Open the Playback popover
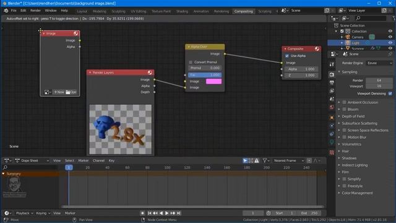Screen dimensions: 396x223 (24, 213)
